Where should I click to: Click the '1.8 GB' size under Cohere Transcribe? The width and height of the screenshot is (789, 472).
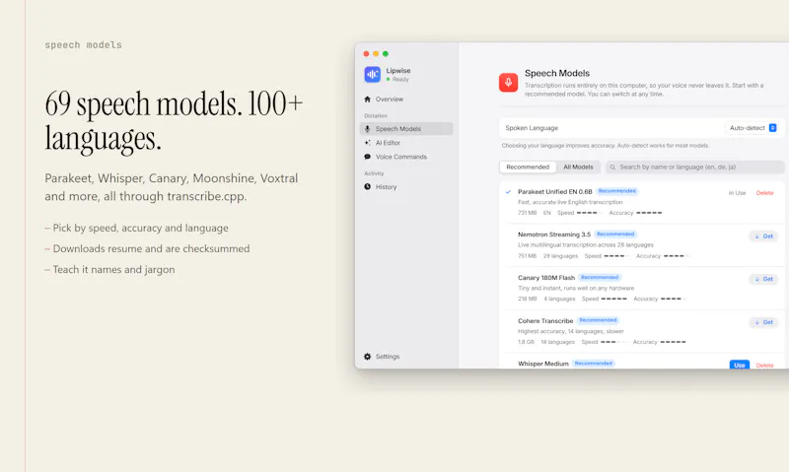(526, 342)
